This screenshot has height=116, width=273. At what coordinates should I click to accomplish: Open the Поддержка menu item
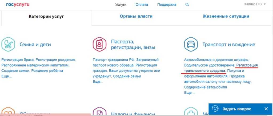167,5
